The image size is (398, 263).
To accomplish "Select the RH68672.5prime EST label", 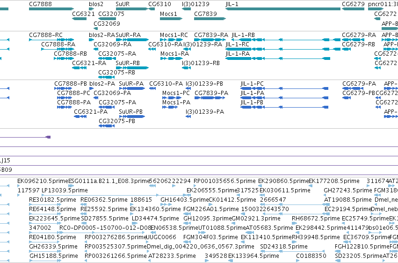I will (x=316, y=219).
